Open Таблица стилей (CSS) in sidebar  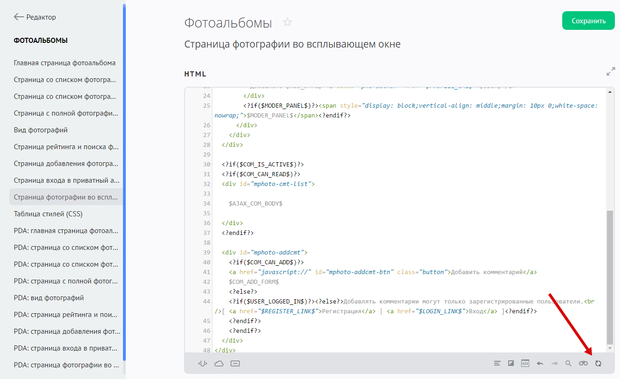click(48, 214)
